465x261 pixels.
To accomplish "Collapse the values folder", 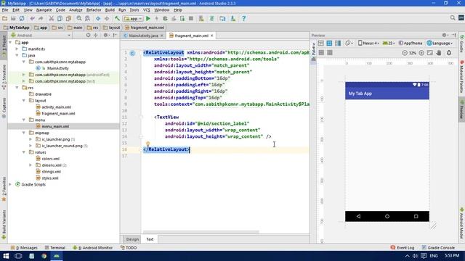I will point(24,152).
